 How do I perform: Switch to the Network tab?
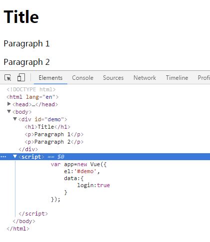[x=145, y=78]
